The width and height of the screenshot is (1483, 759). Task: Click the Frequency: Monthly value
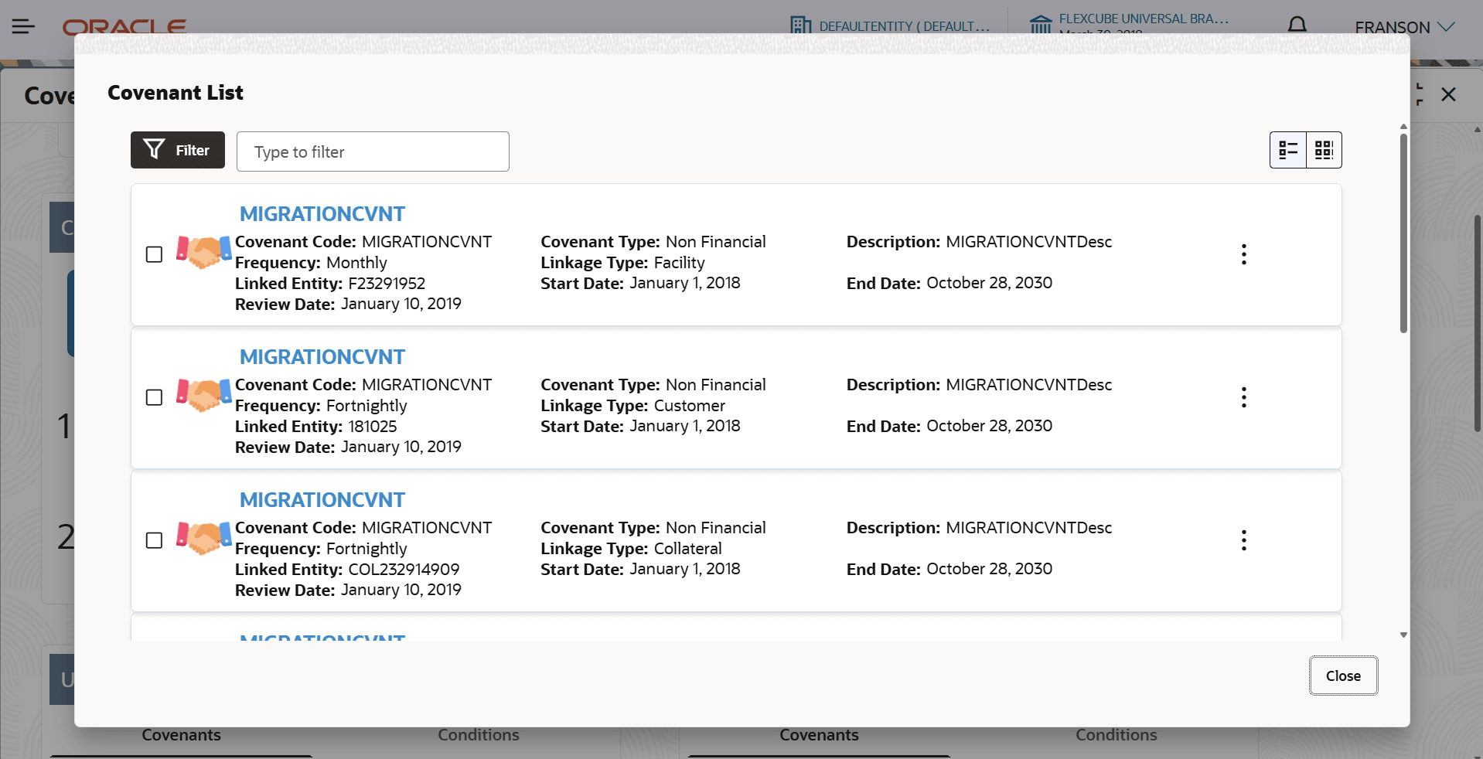356,263
